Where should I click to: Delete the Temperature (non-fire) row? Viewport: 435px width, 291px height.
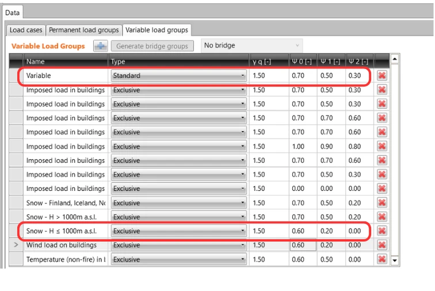pyautogui.click(x=382, y=259)
